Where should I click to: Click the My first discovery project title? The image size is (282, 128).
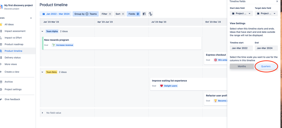[x=19, y=5]
